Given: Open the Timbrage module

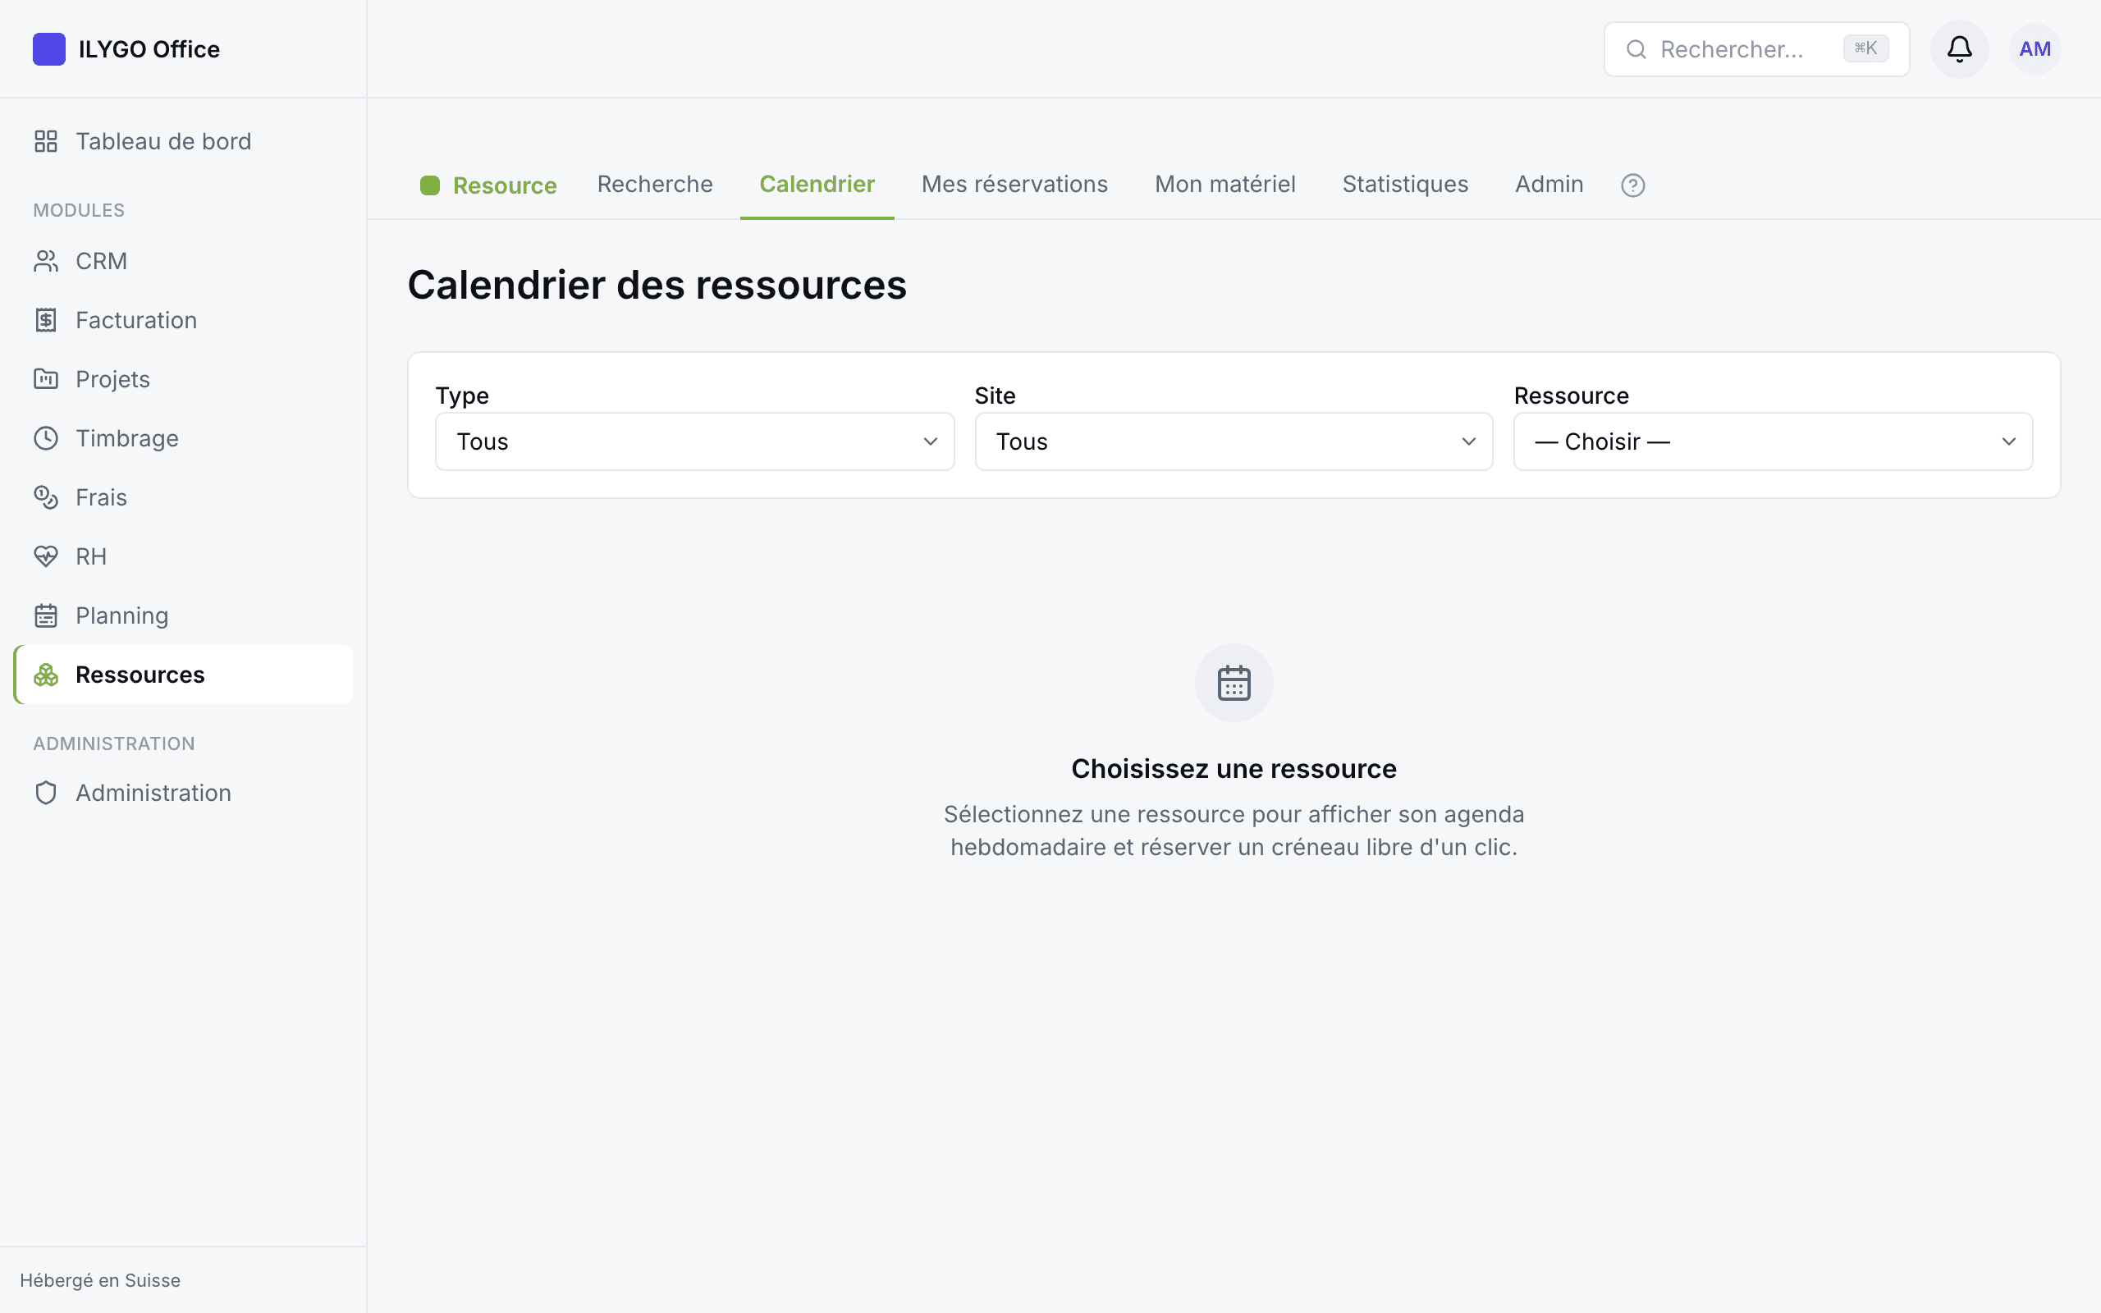Looking at the screenshot, I should point(183,438).
